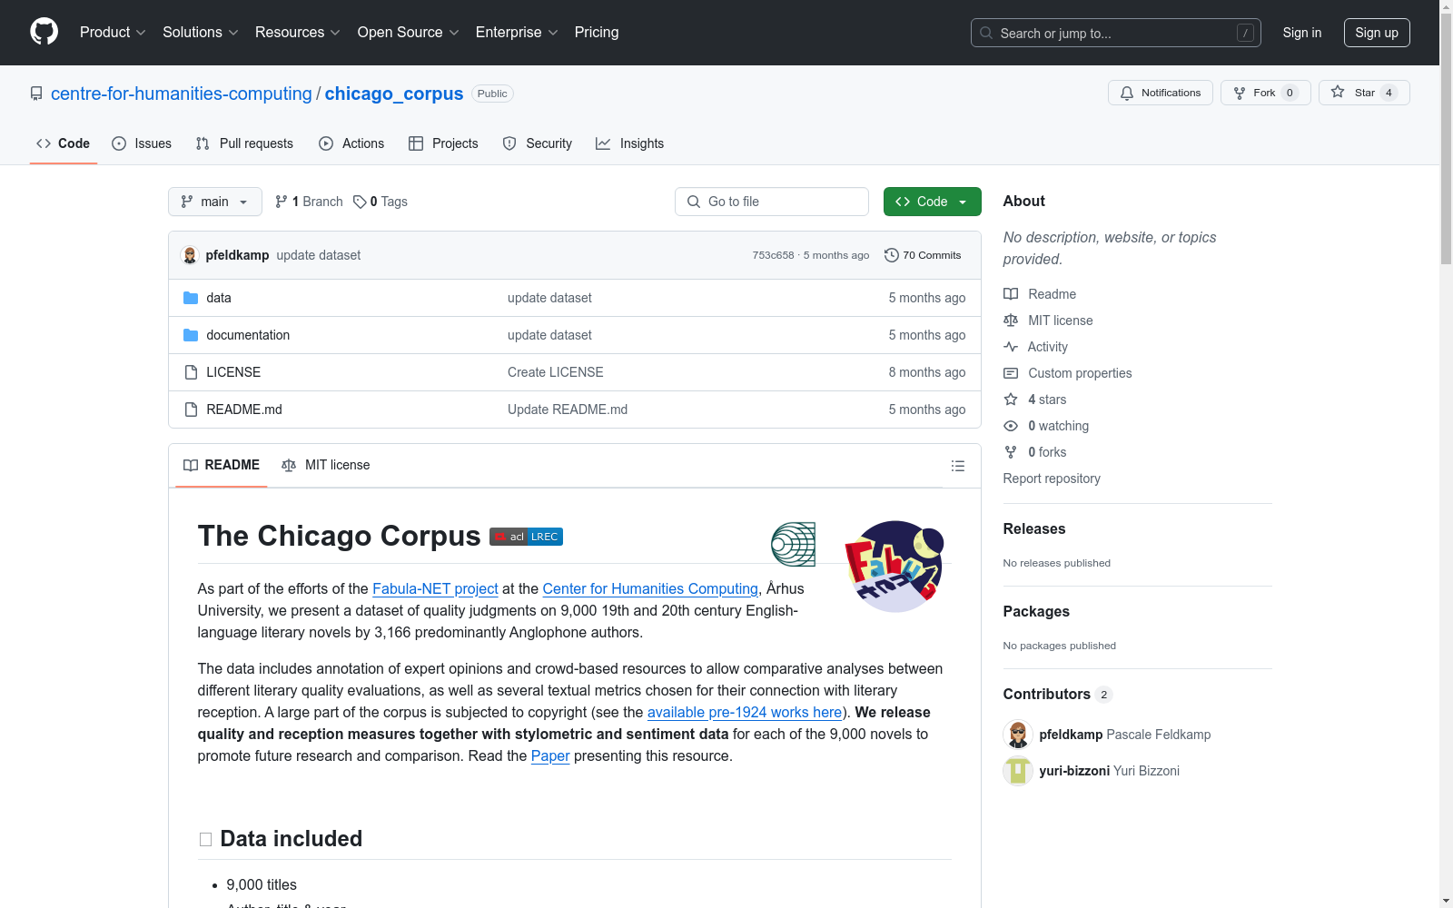Expand the Product menu

pos(113,33)
